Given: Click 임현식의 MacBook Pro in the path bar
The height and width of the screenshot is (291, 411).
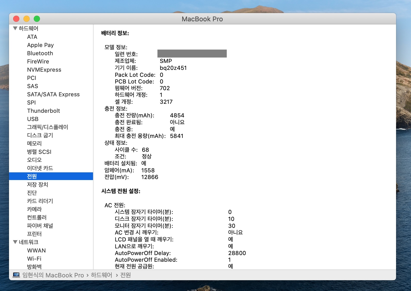Looking at the screenshot, I should coord(53,275).
